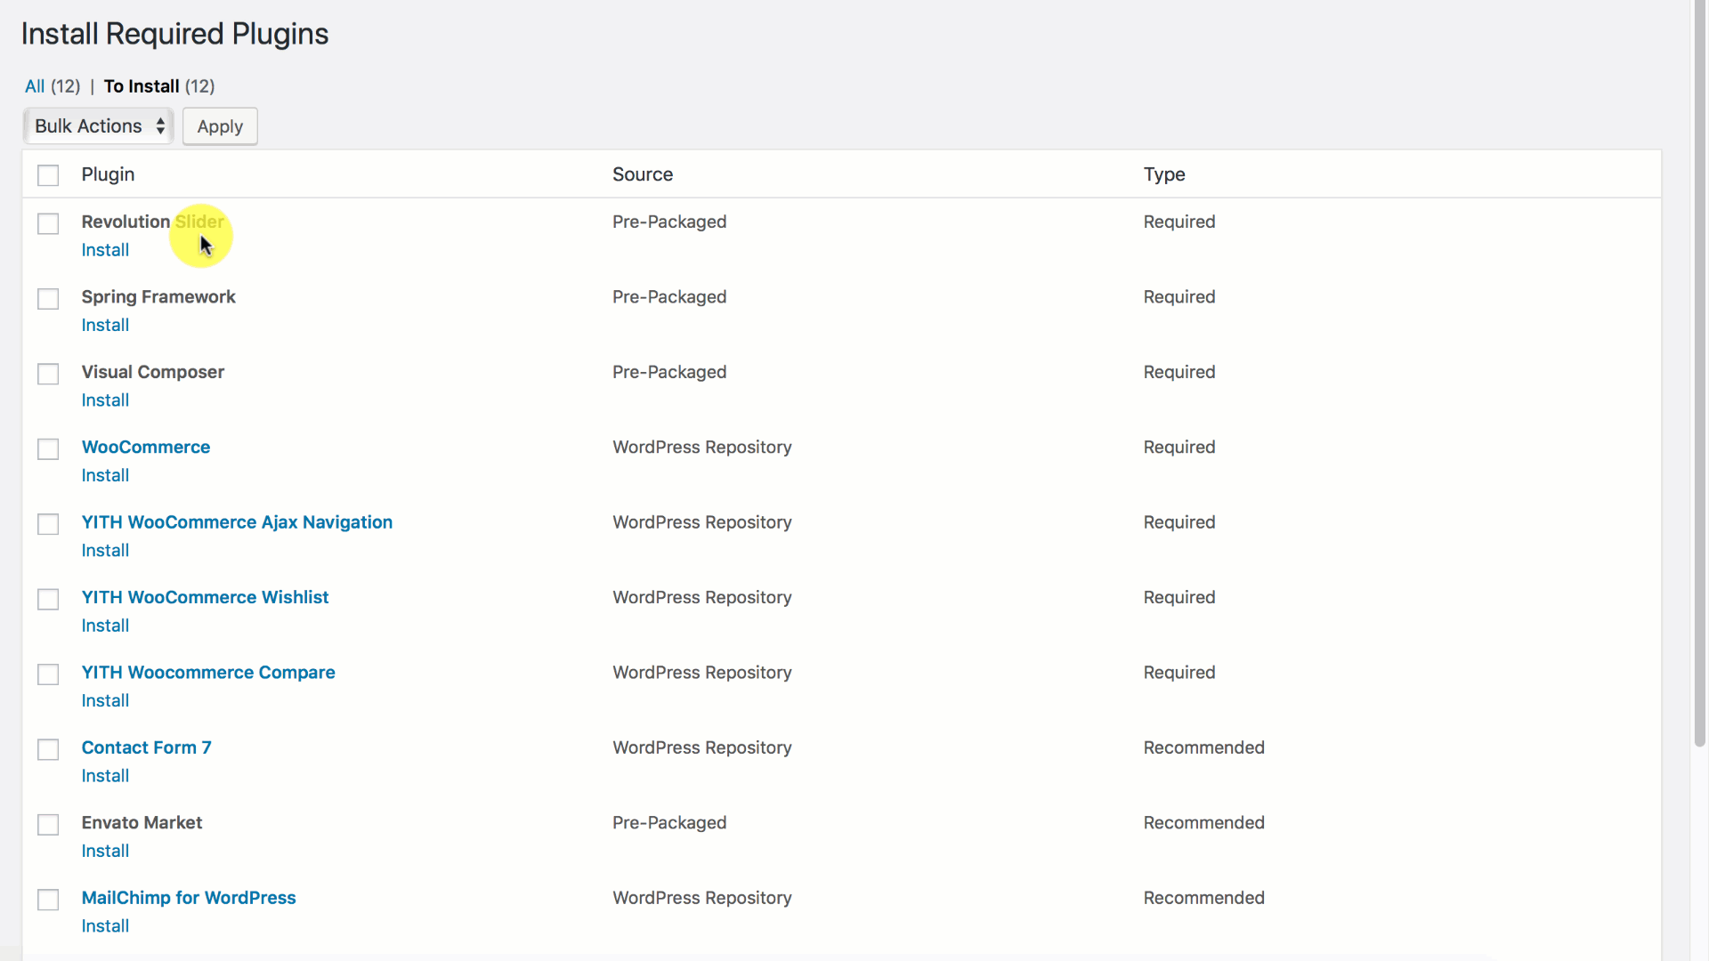Install YITH WooCommerce Wishlist plugin
This screenshot has width=1709, height=961.
104,626
